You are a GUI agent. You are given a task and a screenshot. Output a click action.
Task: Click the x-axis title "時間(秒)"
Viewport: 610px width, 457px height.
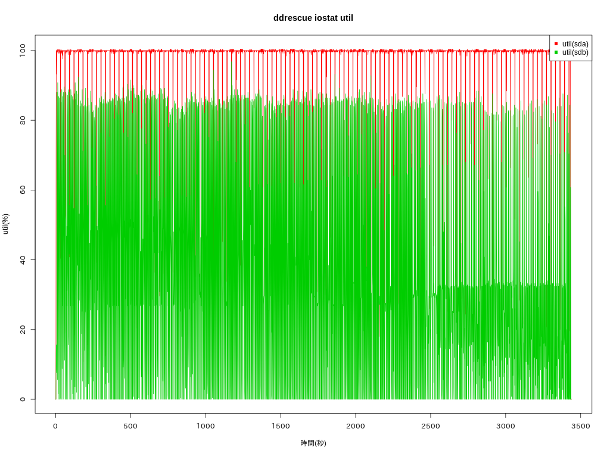[x=313, y=443]
